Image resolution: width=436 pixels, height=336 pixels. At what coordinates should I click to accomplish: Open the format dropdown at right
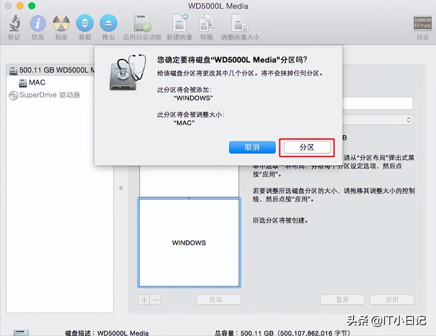click(x=378, y=120)
